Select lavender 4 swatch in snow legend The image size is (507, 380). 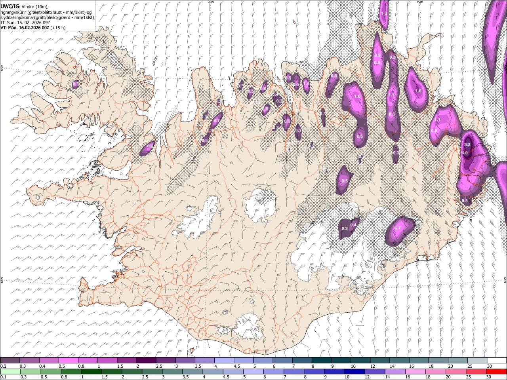pos(224,361)
